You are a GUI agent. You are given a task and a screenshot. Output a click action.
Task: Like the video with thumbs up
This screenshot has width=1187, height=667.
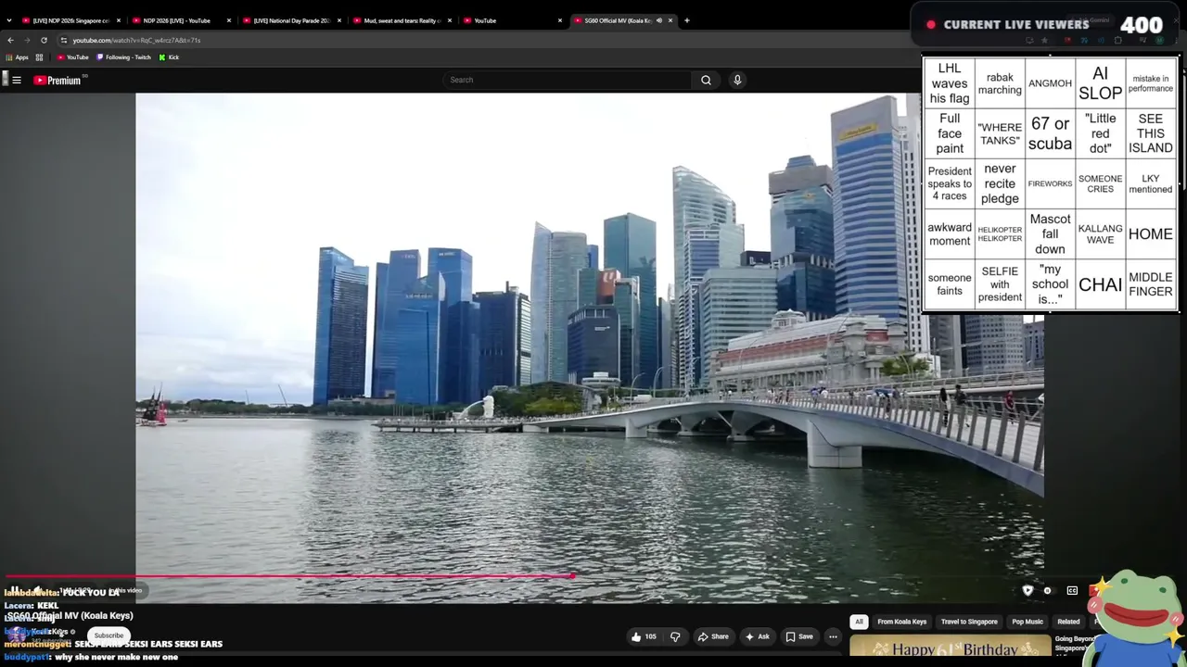pyautogui.click(x=644, y=636)
